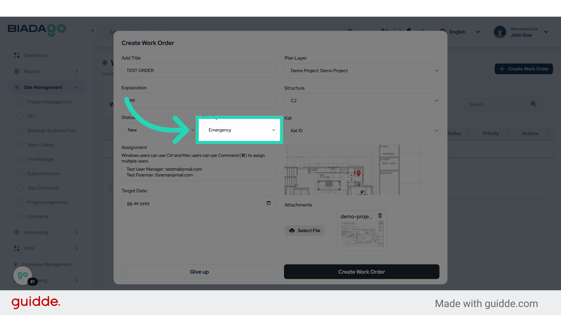This screenshot has height=315, width=561.
Task: Open the Structure dropdown showing C2
Action: pyautogui.click(x=361, y=101)
